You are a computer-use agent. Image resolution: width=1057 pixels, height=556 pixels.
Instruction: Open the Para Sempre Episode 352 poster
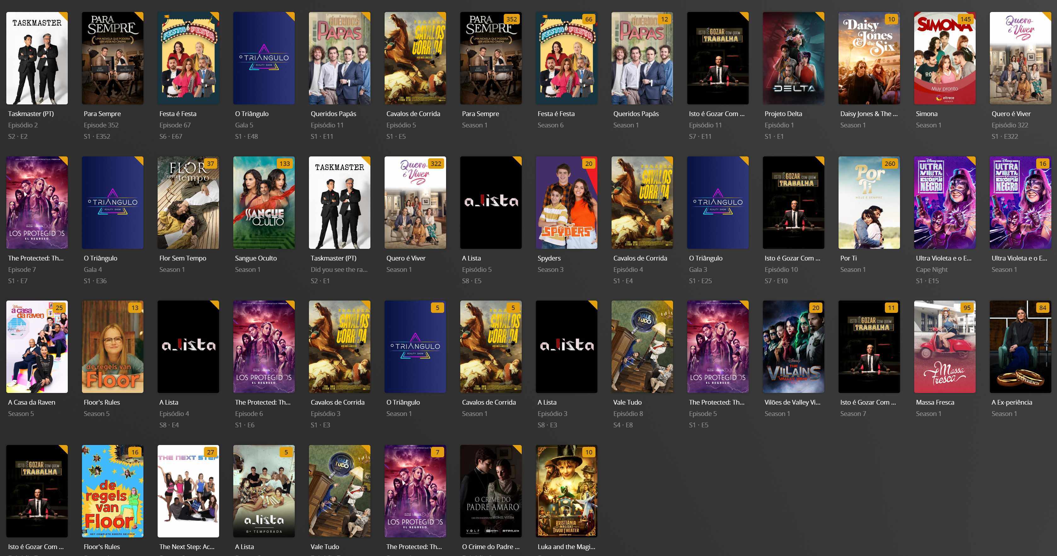pyautogui.click(x=113, y=58)
